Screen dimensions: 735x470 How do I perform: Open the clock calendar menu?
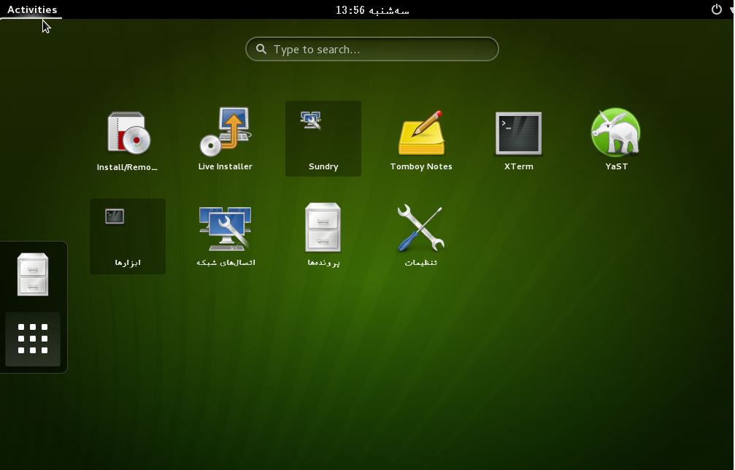coord(372,9)
